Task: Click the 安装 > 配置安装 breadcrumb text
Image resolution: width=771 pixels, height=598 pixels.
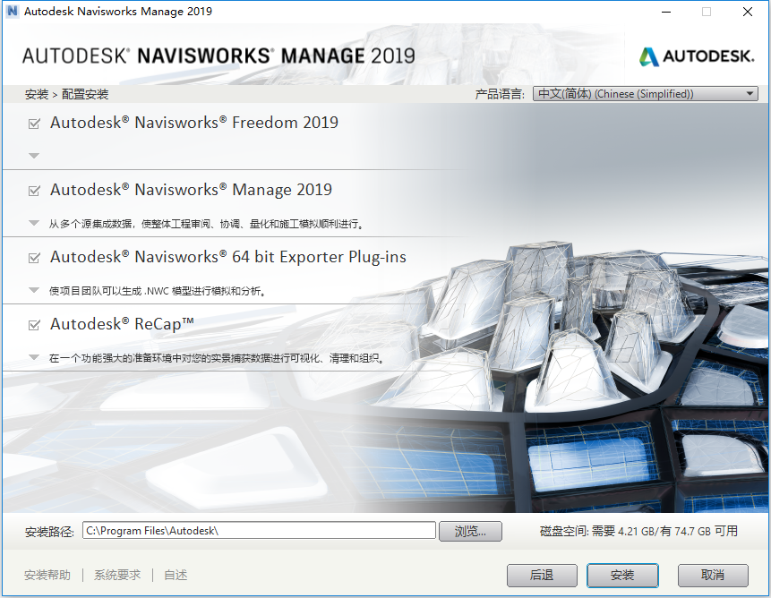Action: (66, 94)
